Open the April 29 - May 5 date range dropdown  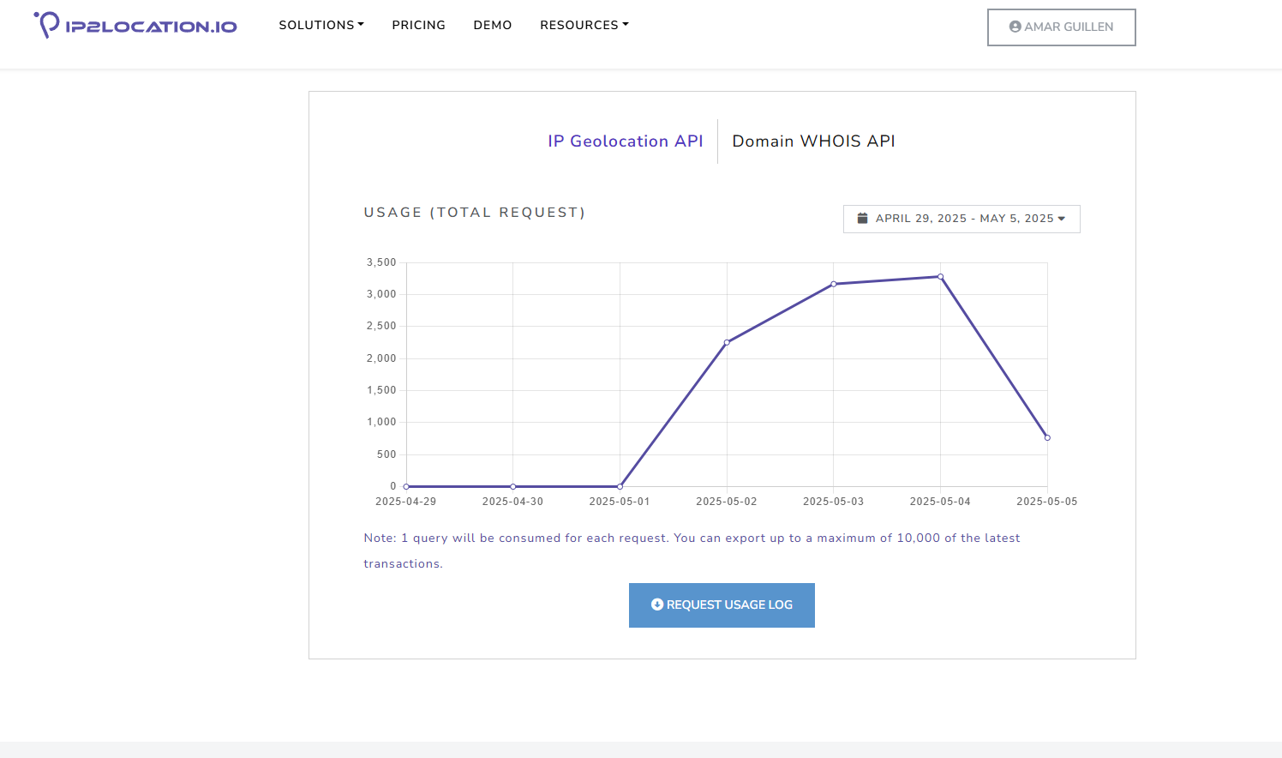tap(961, 219)
